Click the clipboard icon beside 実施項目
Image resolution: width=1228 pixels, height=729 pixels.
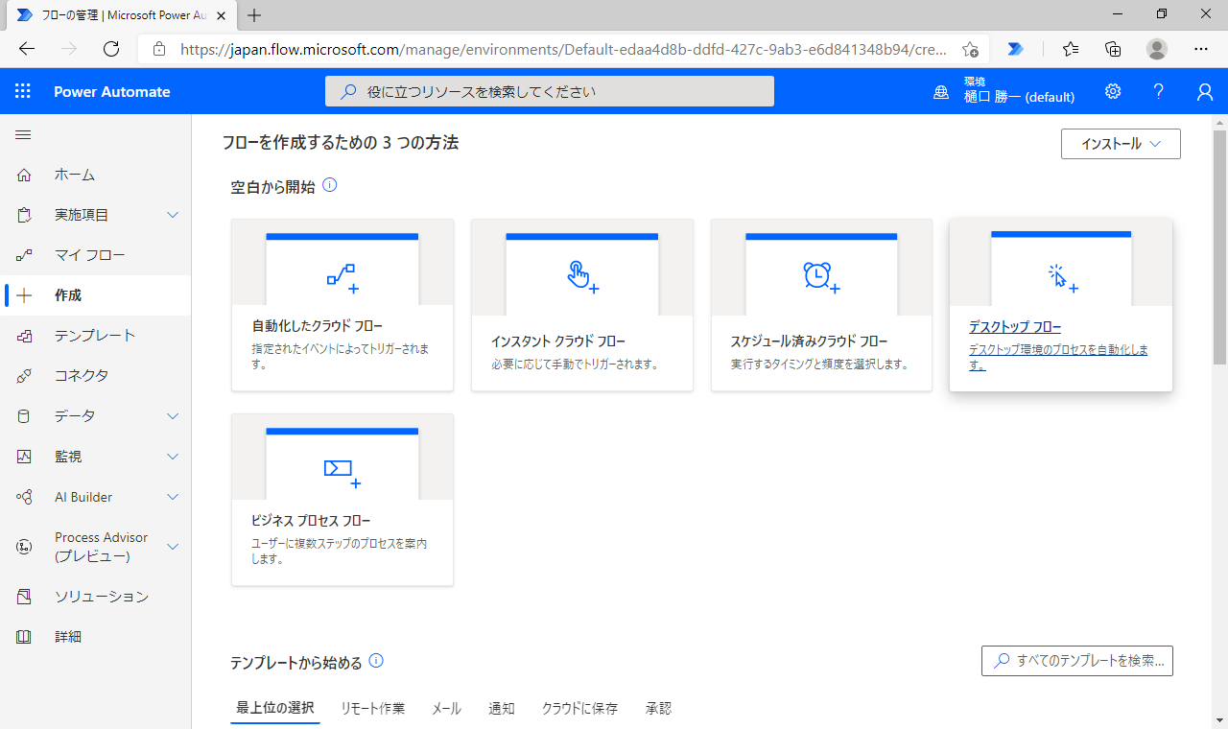24,215
